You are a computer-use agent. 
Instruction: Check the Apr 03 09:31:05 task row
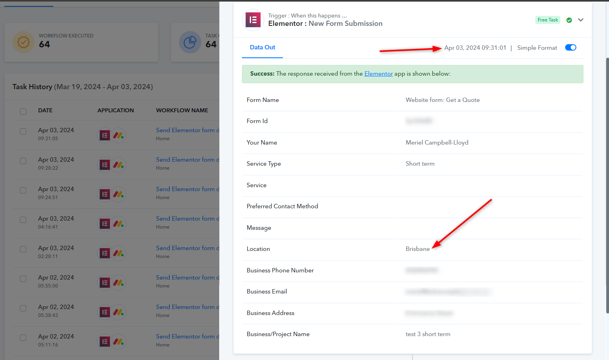pyautogui.click(x=23, y=131)
